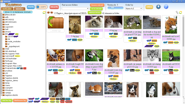Select the Big tag in bottom bar
Viewport: 185px width, 104px height.
(x=58, y=102)
